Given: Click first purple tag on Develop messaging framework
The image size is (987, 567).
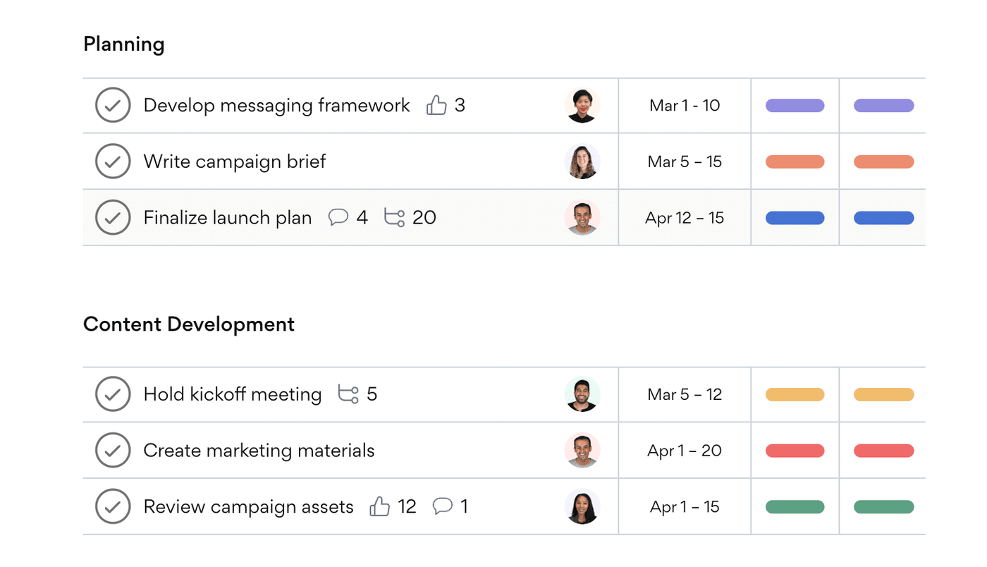Looking at the screenshot, I should pos(795,105).
